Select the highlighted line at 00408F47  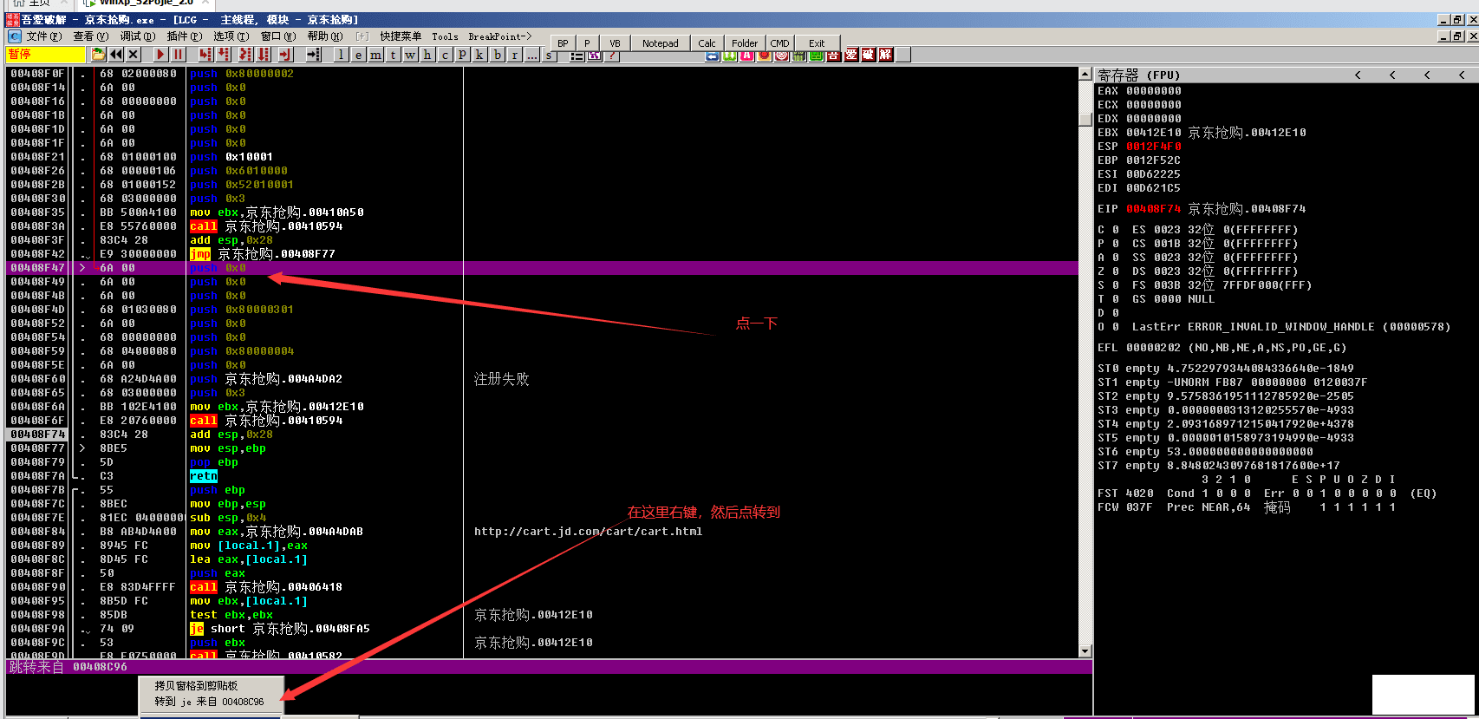[x=542, y=268]
